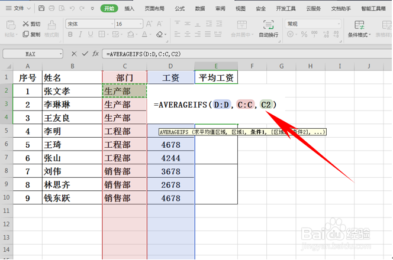Click the Redo arrow icon
This screenshot has width=393, height=260.
coord(82,8)
